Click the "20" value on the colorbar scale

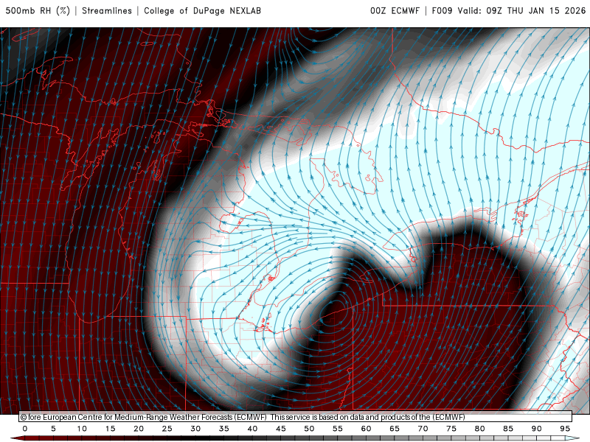pos(139,429)
